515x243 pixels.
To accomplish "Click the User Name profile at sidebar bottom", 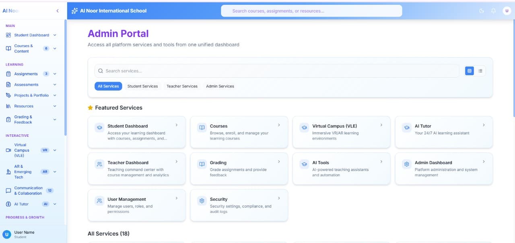I will [x=33, y=235].
